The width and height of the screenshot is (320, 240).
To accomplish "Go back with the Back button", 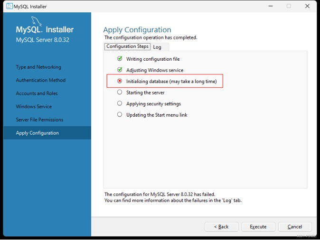I will tap(221, 227).
